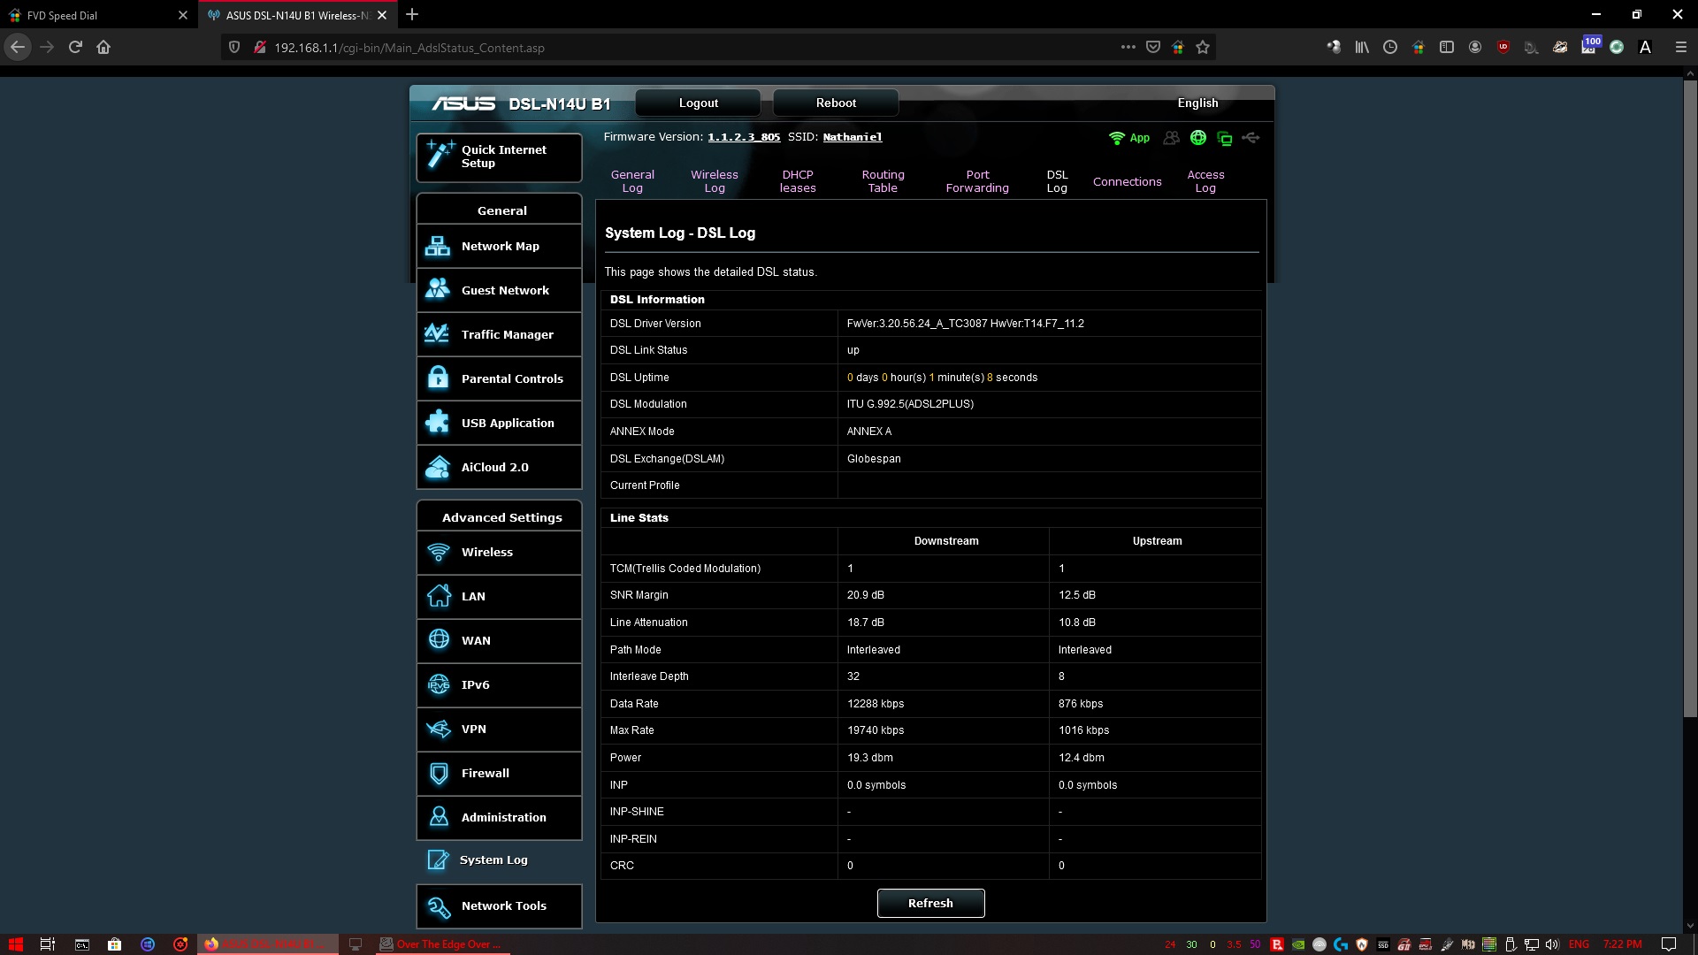Open Task View on the taskbar
Screen dimensions: 1698x955
pos(48,944)
